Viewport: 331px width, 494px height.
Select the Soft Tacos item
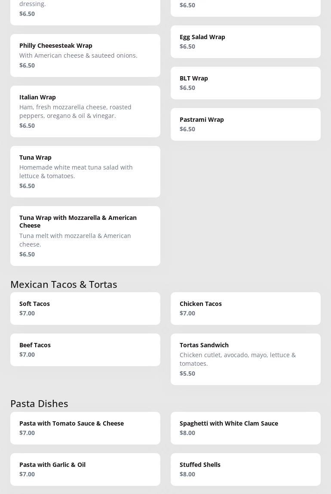(85, 309)
